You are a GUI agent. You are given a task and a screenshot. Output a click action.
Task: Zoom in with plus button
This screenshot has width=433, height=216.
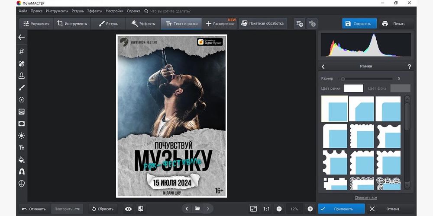(x=310, y=209)
